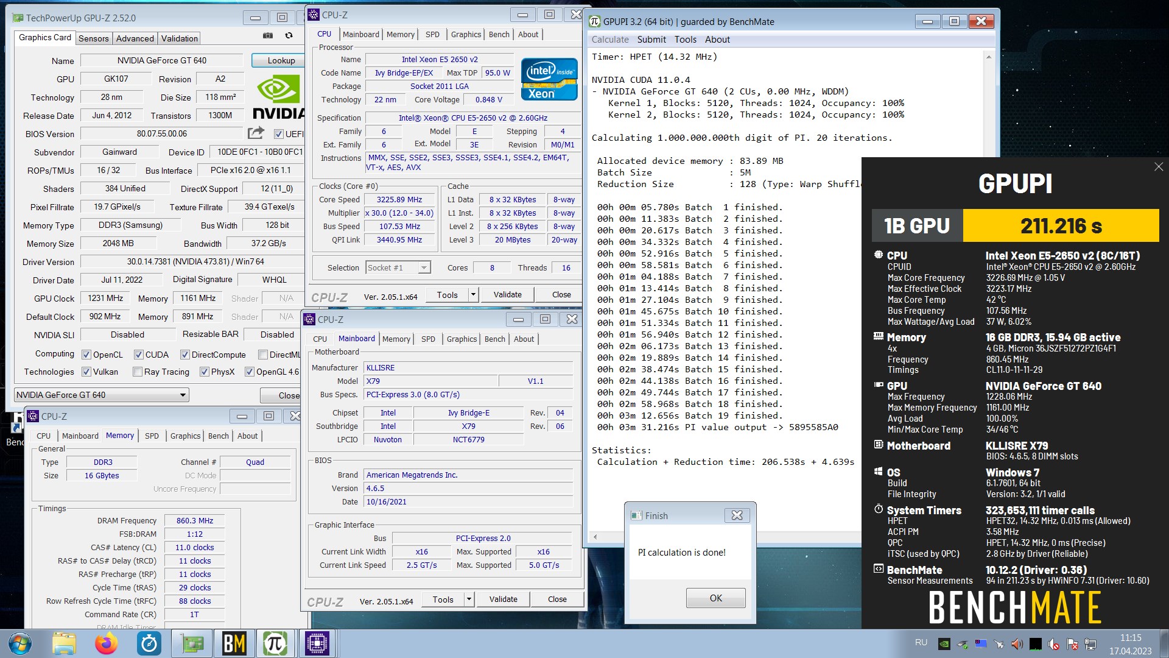Click the black CPU usage graph tray icon
The image size is (1169, 658).
[x=1036, y=643]
